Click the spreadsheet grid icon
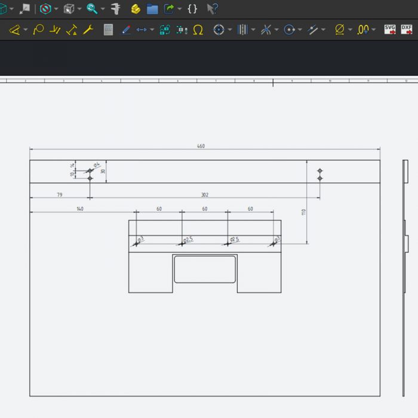Image resolution: width=418 pixels, height=418 pixels. point(108,29)
